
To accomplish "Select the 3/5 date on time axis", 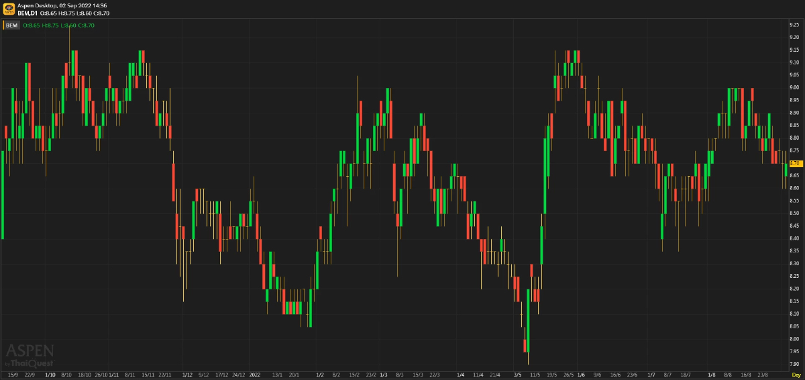I will (517, 374).
